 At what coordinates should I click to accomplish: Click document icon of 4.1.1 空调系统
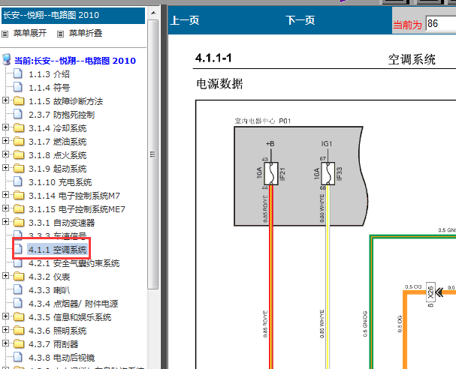18,249
